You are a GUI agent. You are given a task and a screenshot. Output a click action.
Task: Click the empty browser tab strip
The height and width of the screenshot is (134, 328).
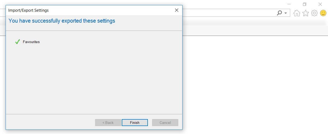pos(255,31)
